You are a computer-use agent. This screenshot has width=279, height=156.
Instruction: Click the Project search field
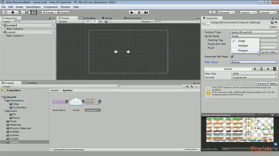150,86
